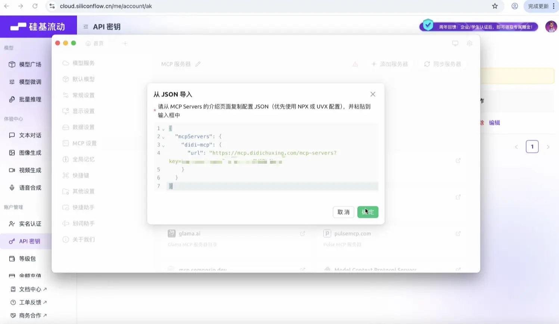The width and height of the screenshot is (559, 324).
Task: Click the API 密钥 key icon
Action: click(x=12, y=242)
